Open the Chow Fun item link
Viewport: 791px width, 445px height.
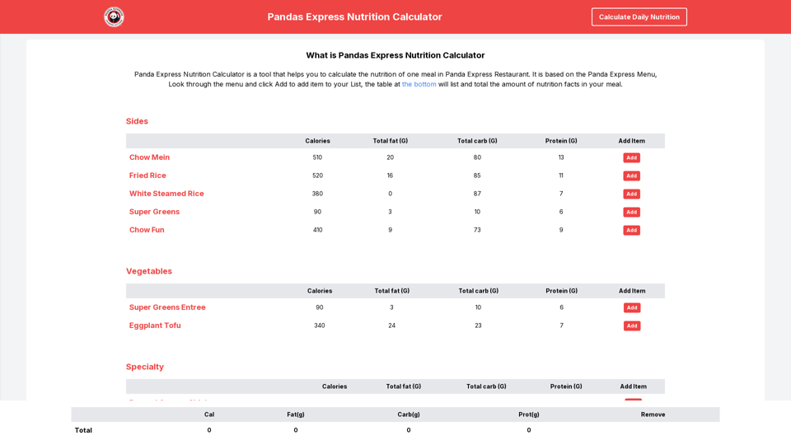pyautogui.click(x=147, y=230)
